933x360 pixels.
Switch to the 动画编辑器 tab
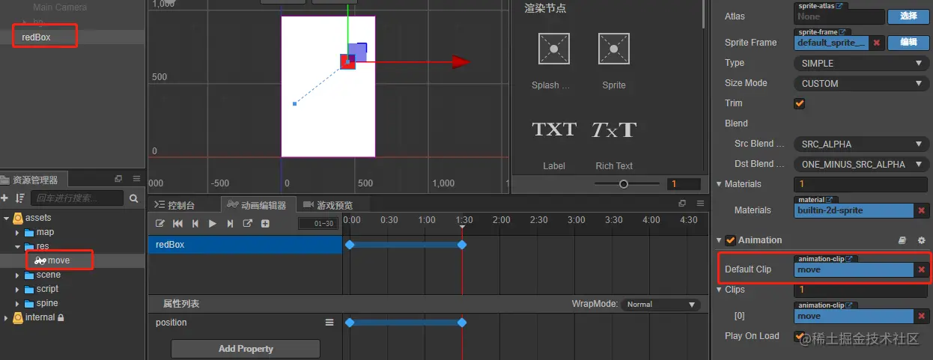tap(258, 205)
